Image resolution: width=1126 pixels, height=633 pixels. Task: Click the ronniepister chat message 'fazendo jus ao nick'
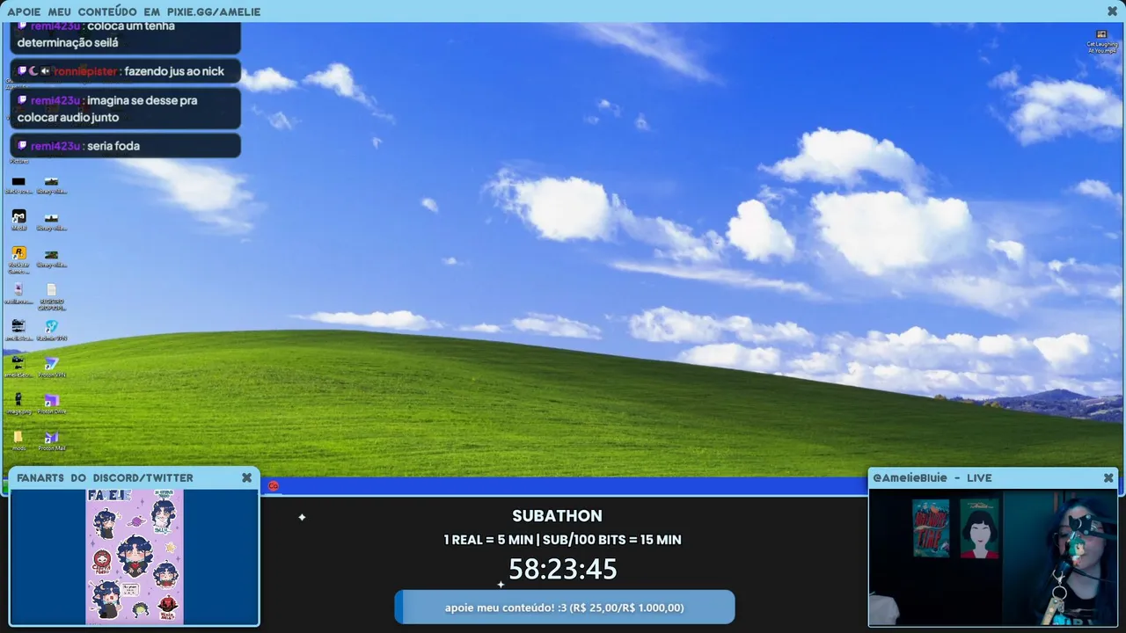(126, 71)
